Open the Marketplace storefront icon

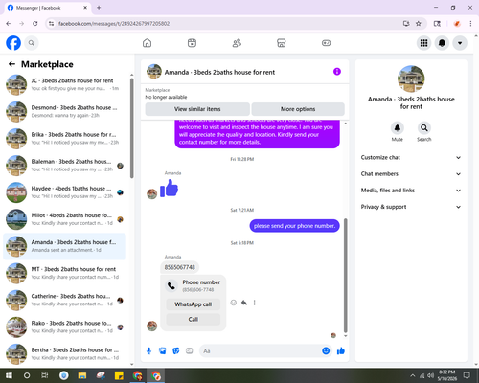tap(282, 43)
